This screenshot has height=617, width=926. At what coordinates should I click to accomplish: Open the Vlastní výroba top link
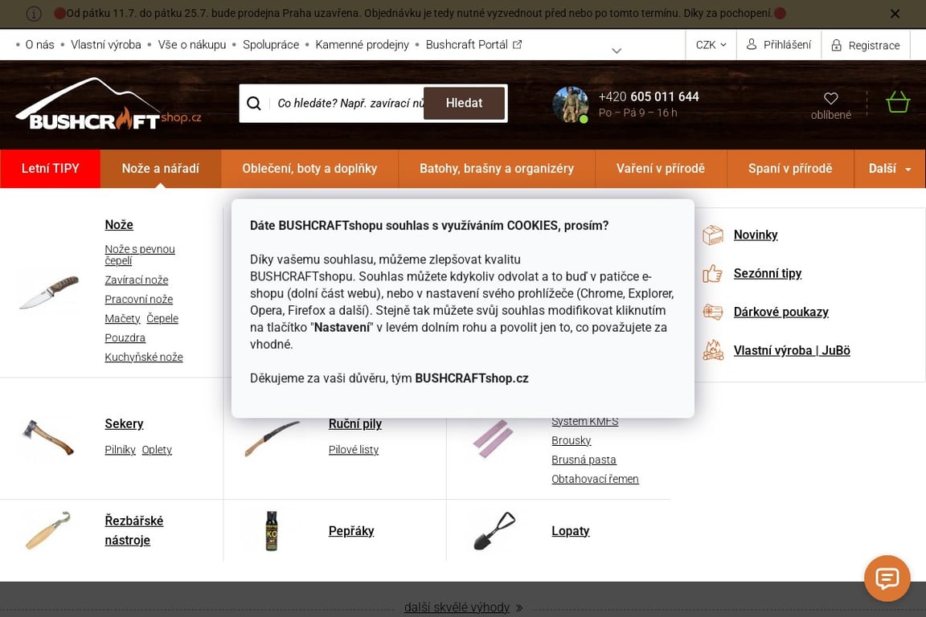coord(106,45)
